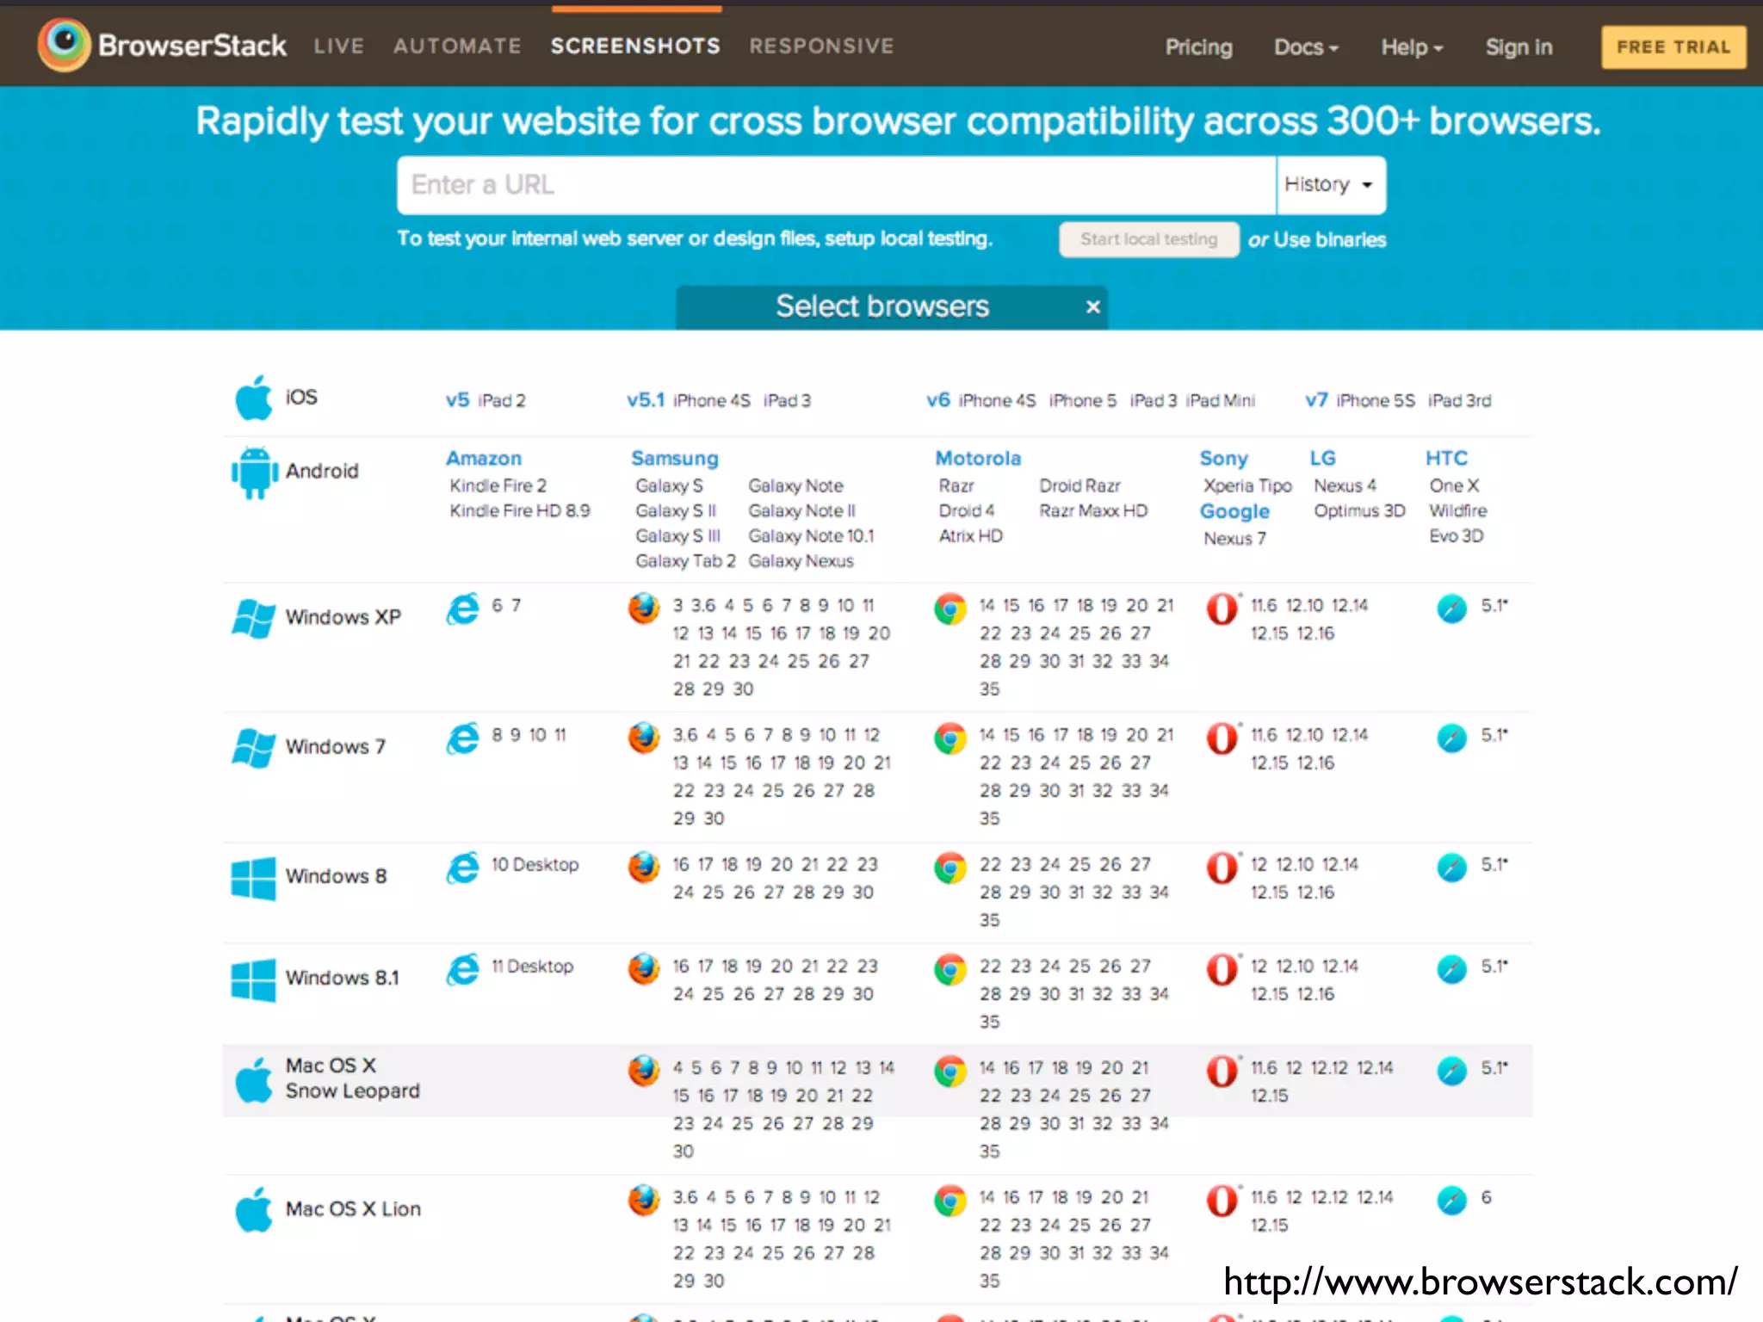Viewport: 1763px width, 1322px height.
Task: Switch to the RESPONSIVE tab
Action: pyautogui.click(x=821, y=46)
